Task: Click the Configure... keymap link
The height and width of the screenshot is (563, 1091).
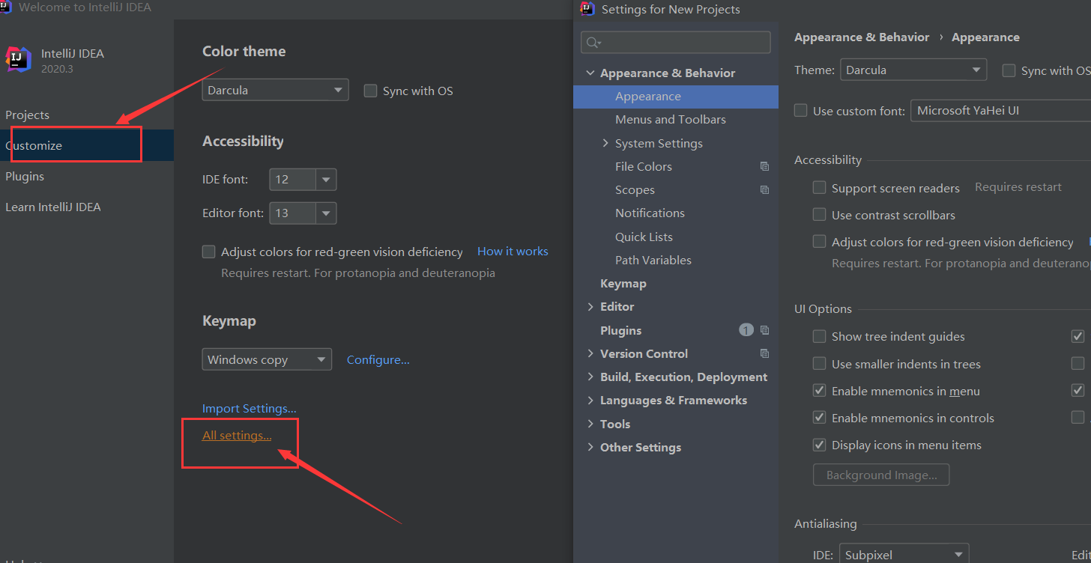Action: pyautogui.click(x=378, y=360)
